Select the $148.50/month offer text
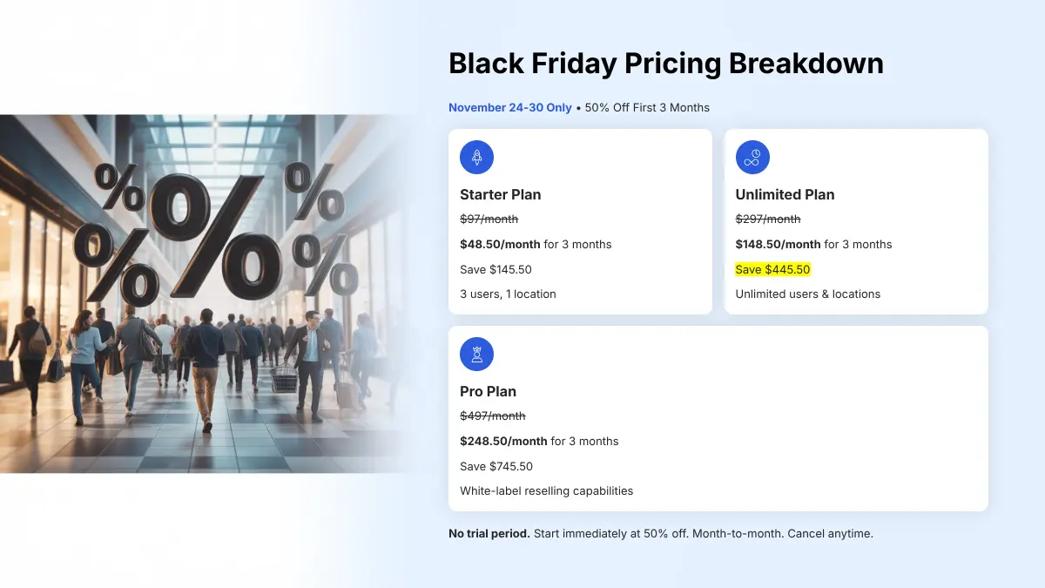Screen dimensions: 1045x588 click(813, 244)
